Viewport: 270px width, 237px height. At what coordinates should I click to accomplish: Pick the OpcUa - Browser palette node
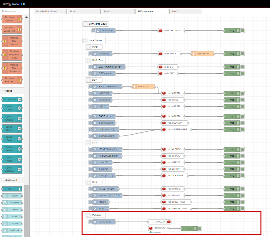(12, 118)
